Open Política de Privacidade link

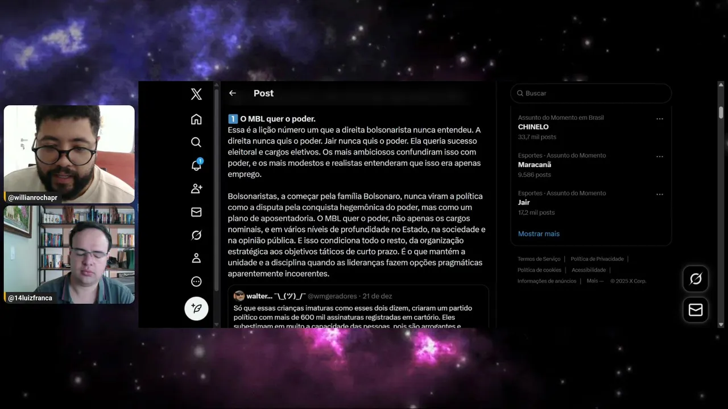[x=597, y=259]
